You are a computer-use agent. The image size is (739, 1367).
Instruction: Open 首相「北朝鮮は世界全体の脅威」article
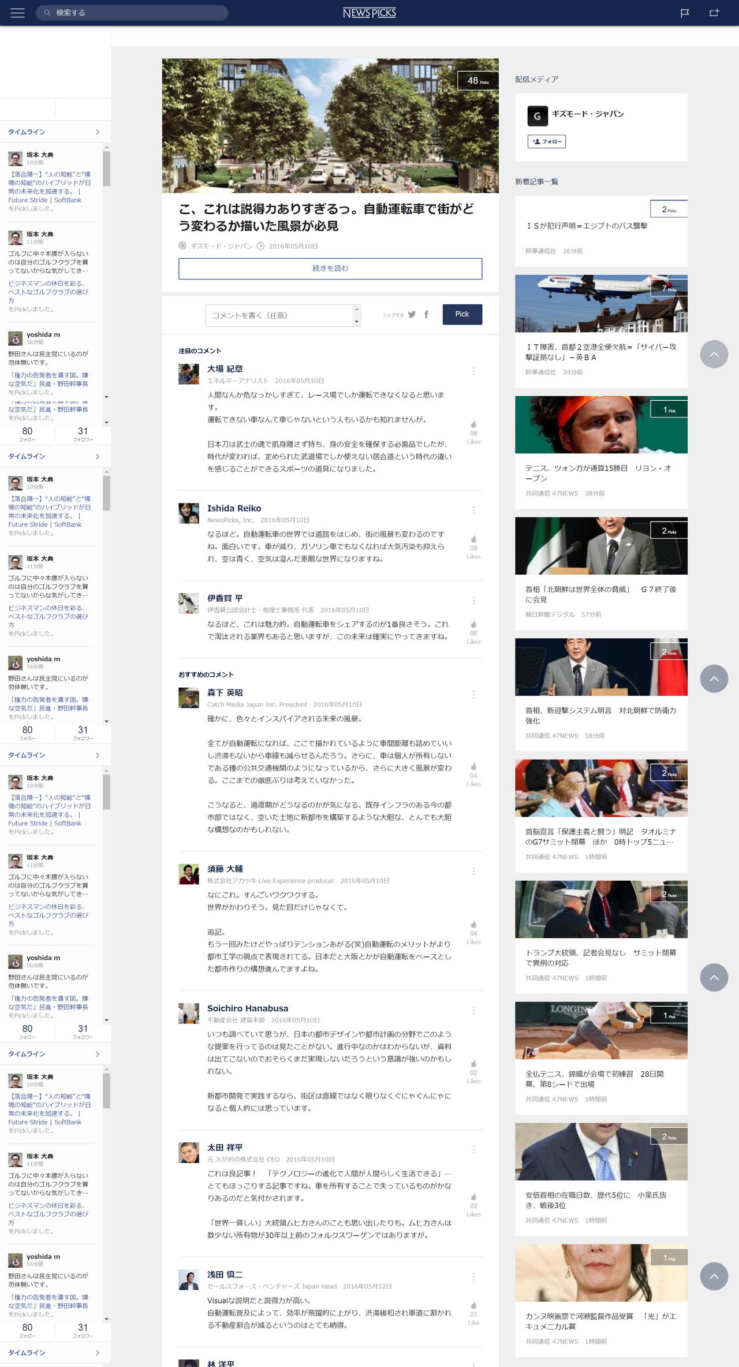[601, 573]
